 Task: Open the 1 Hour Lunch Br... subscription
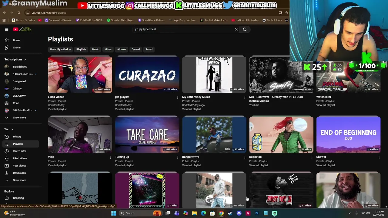click(20, 74)
